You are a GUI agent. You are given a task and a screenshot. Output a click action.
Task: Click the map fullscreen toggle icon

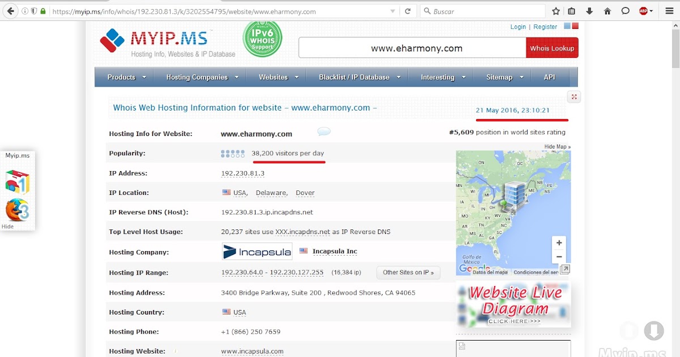tap(565, 269)
